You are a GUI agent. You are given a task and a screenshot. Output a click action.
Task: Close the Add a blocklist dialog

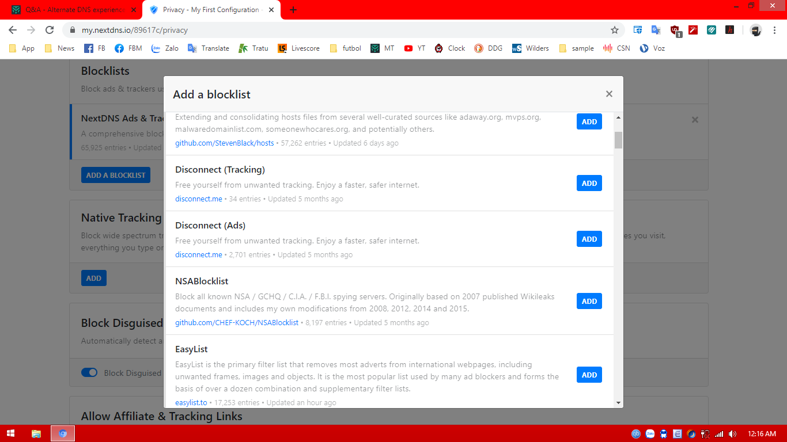tap(609, 94)
